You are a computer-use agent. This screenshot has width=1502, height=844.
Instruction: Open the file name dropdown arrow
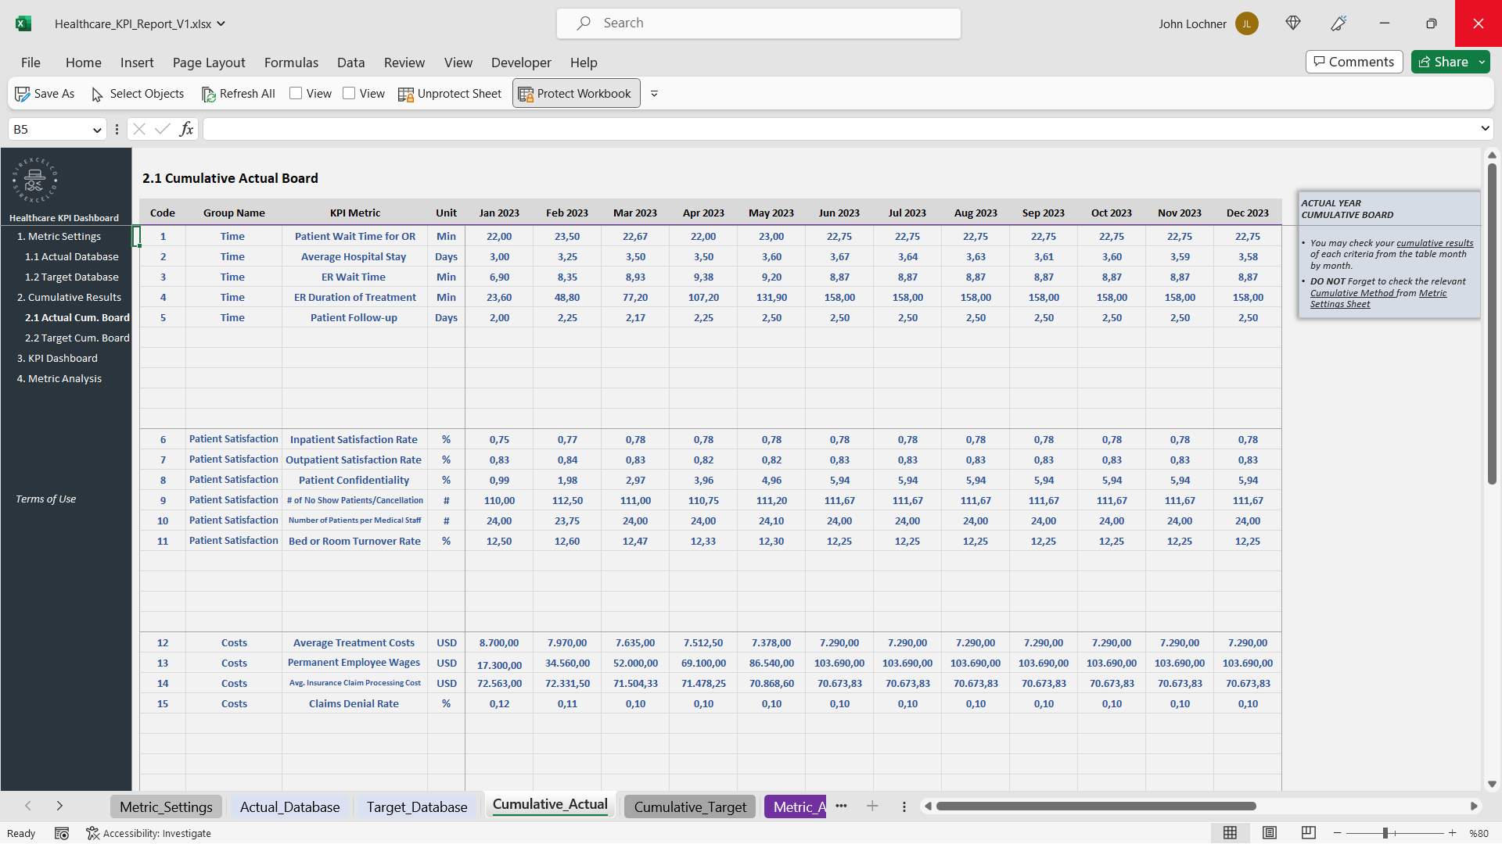click(x=221, y=23)
